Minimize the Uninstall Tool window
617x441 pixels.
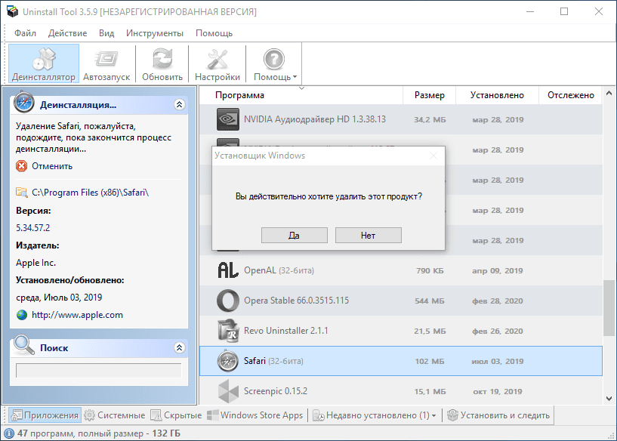(530, 11)
